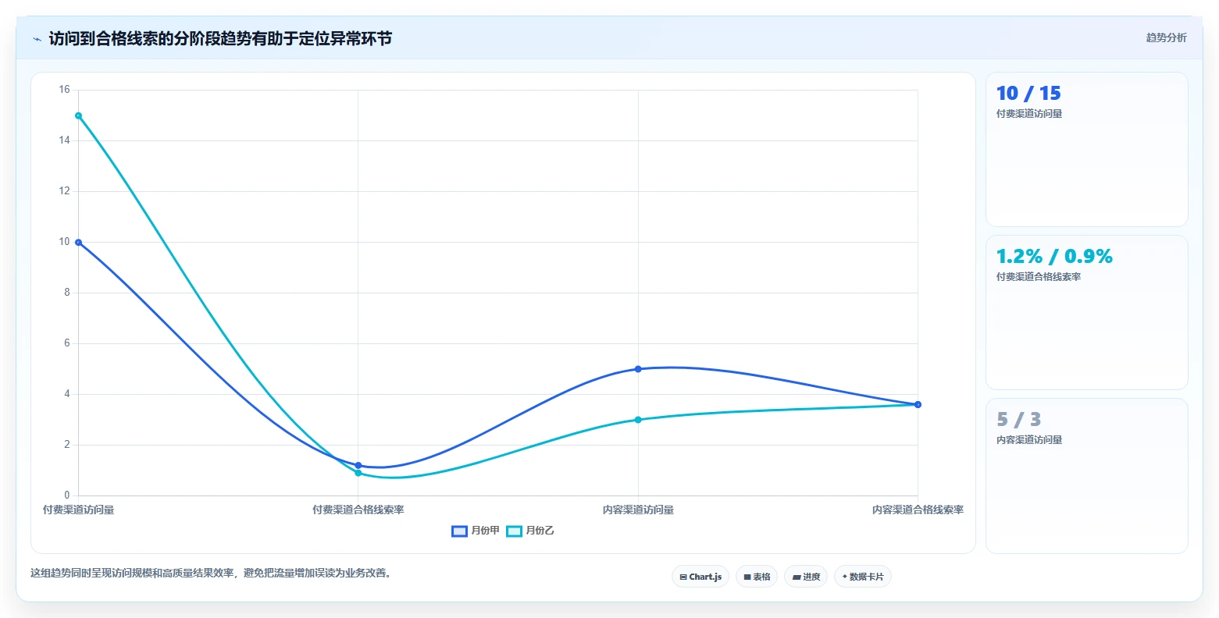This screenshot has height=618, width=1219.
Task: Click 月份甲 point at 付费渠道合格线索率
Action: 358,465
